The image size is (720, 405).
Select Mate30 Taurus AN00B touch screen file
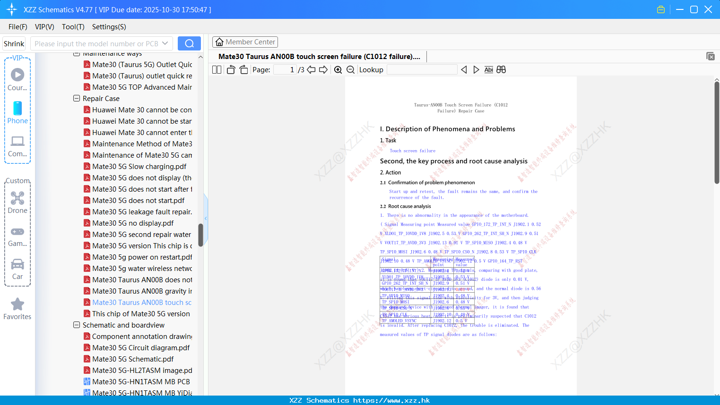pos(137,302)
